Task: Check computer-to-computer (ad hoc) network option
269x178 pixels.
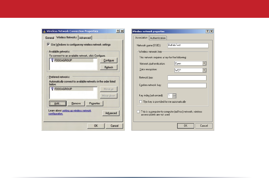Action: click(x=138, y=111)
